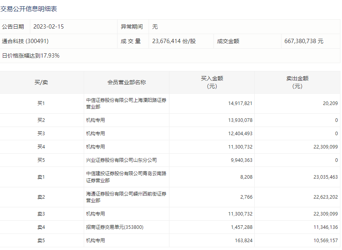The image size is (342, 250).
Task: Click the 买3 row label
Action: (41, 134)
